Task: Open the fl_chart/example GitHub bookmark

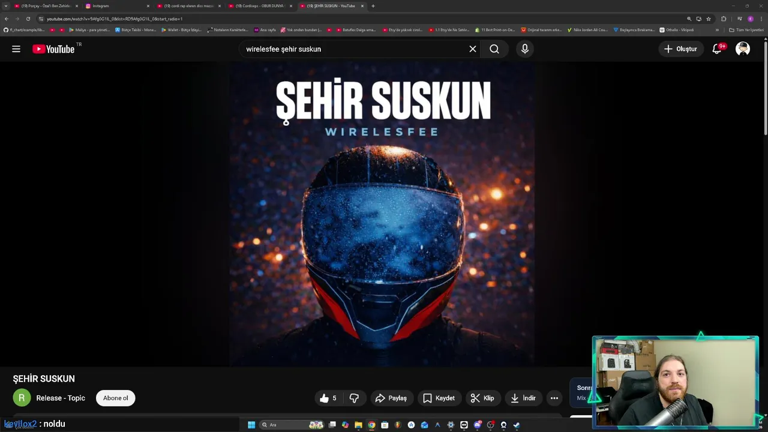Action: point(24,30)
